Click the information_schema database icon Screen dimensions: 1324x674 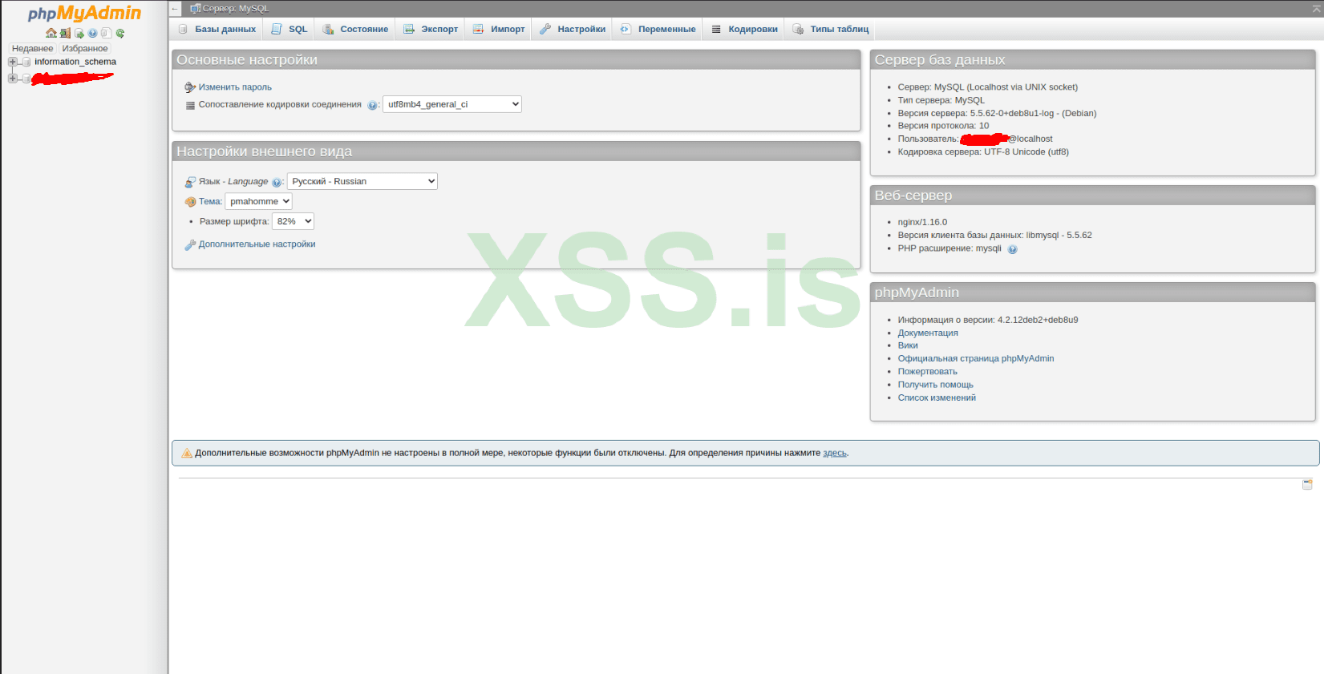click(26, 62)
